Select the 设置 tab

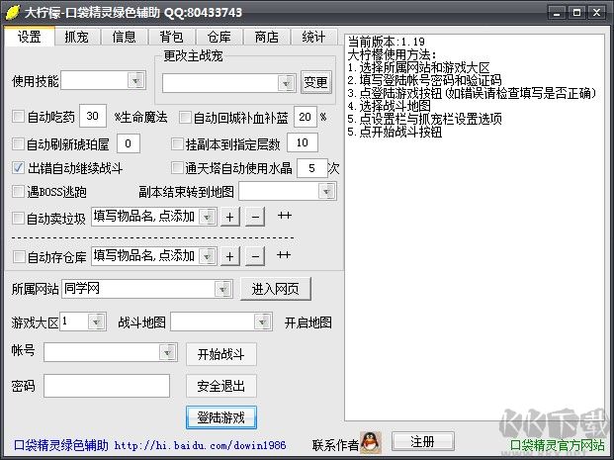coord(30,37)
